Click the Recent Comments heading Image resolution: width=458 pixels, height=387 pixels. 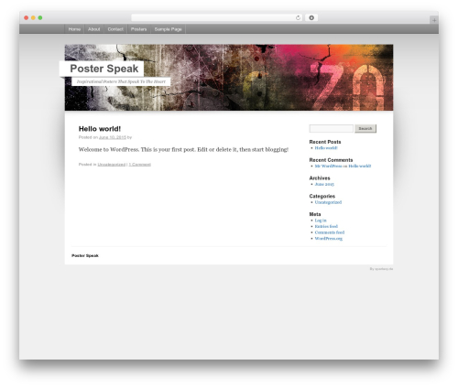[331, 160]
